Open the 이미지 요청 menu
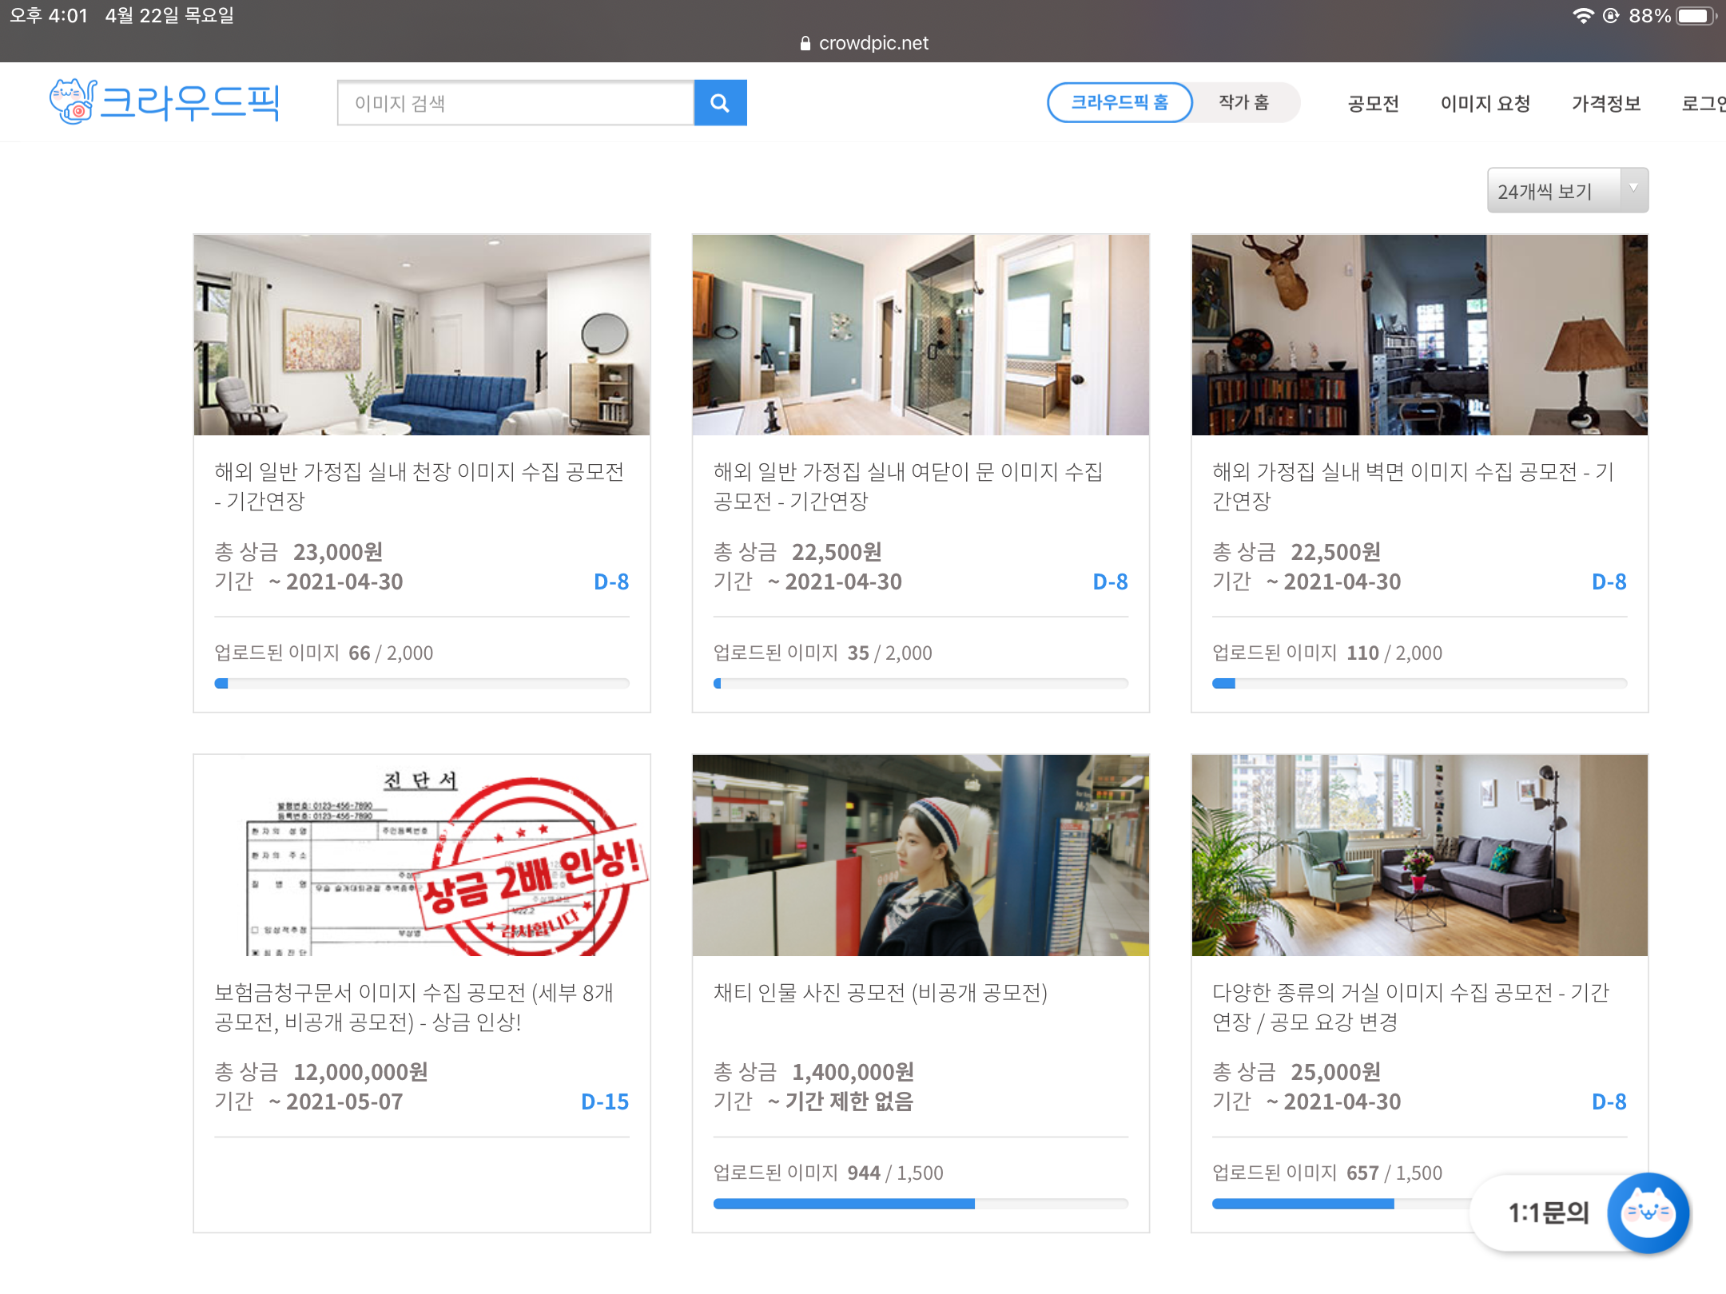The width and height of the screenshot is (1726, 1294). [x=1485, y=104]
